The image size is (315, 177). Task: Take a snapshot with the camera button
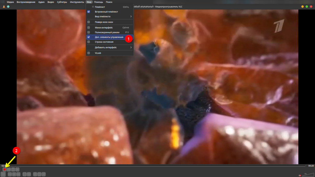pyautogui.click(x=9, y=169)
